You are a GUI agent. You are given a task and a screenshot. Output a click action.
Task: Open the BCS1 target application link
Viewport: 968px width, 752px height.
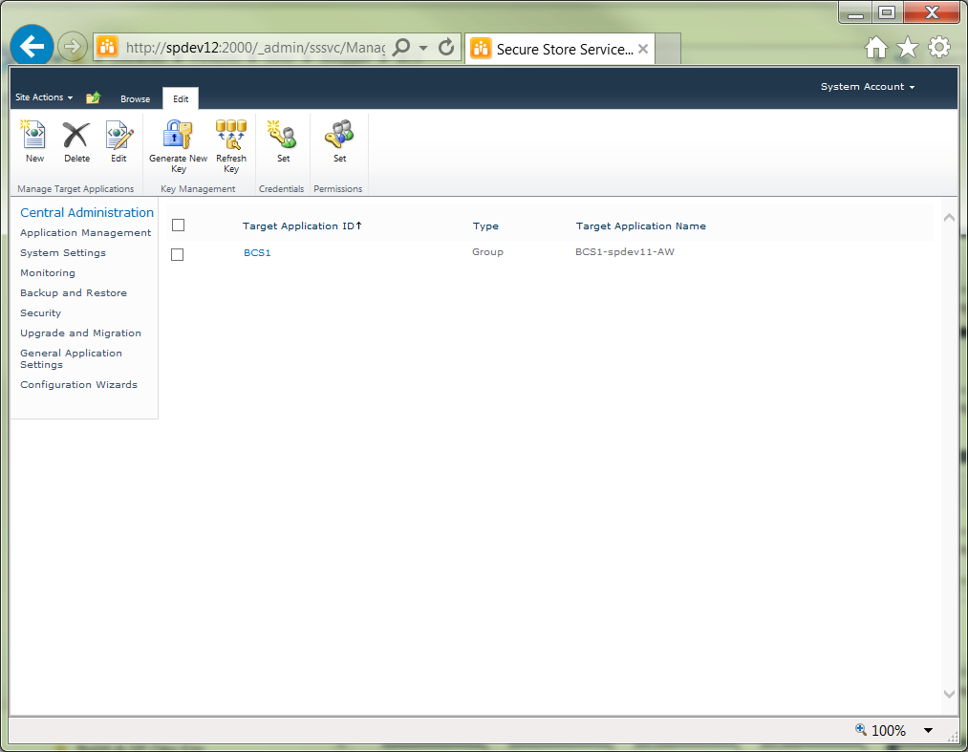point(257,252)
